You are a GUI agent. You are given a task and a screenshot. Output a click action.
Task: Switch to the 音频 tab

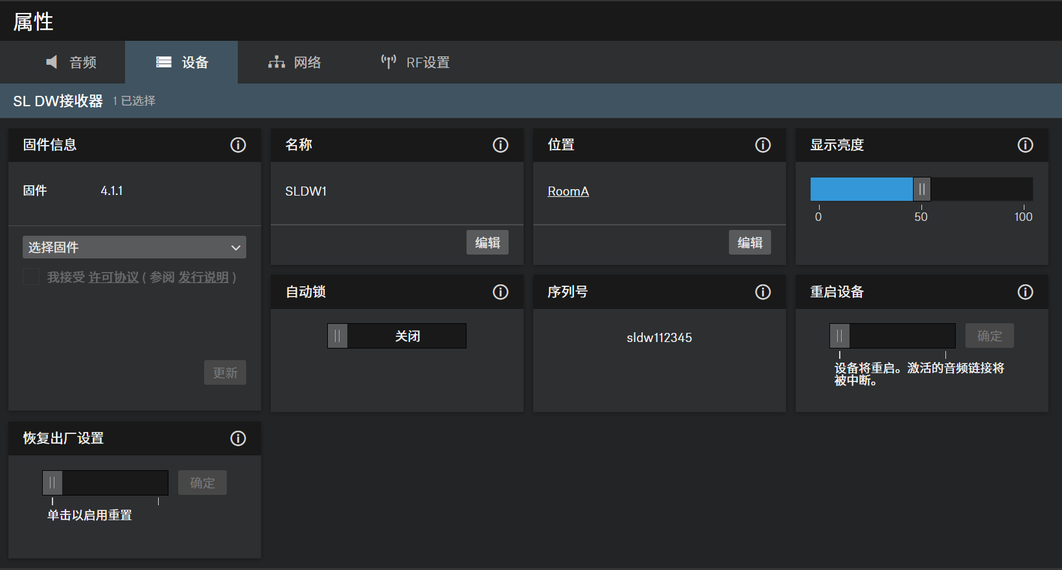tap(71, 62)
